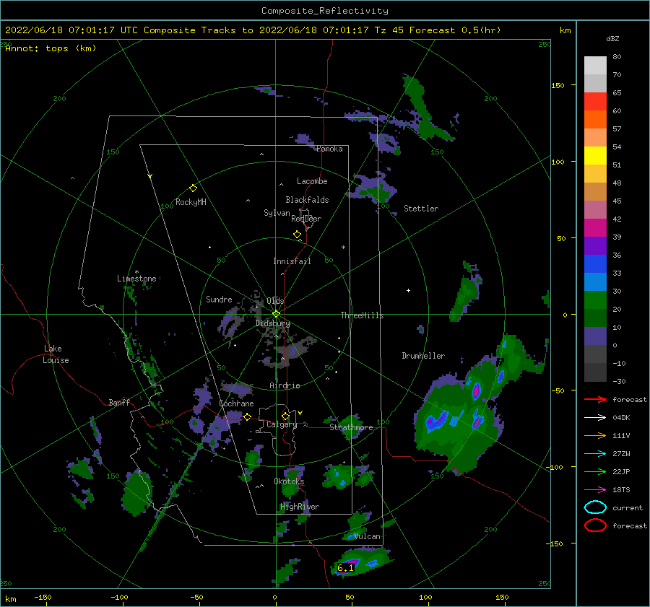
Task: Click the Didsbury label
Action: tap(272, 323)
